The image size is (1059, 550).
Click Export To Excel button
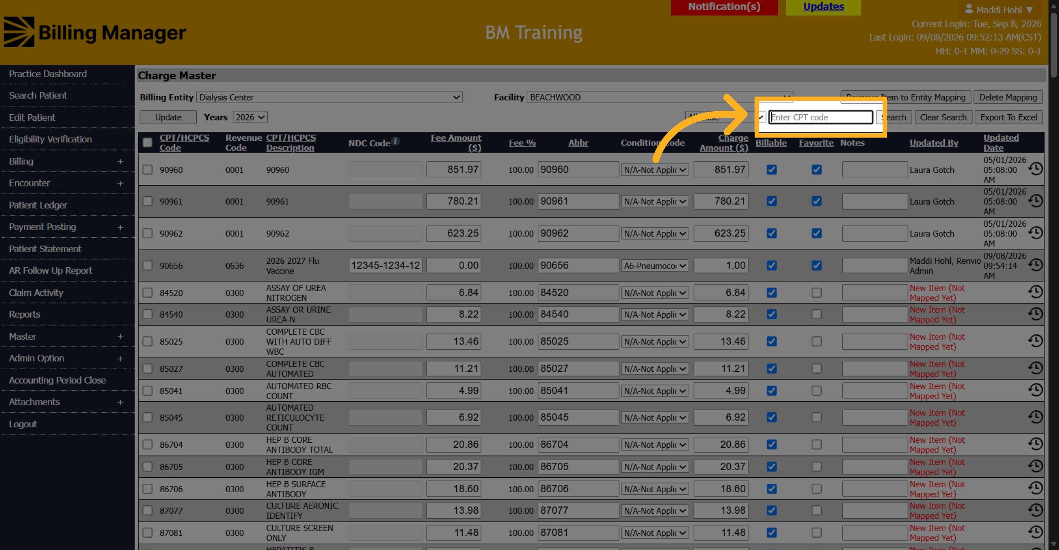(1008, 117)
